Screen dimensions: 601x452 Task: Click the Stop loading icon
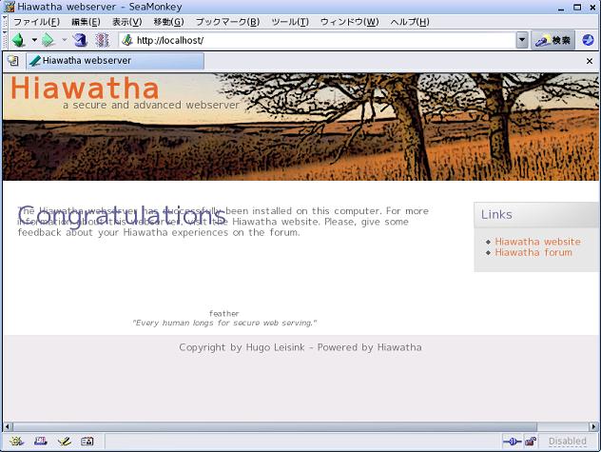click(102, 40)
